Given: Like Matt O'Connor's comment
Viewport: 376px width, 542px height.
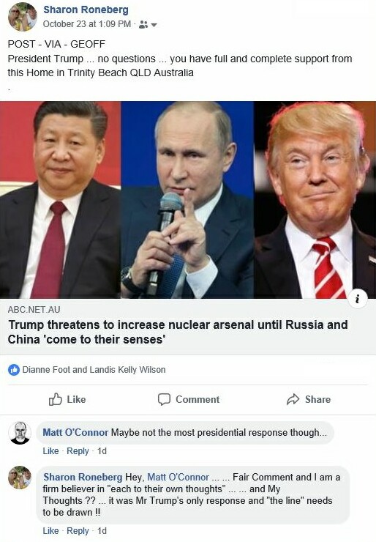Looking at the screenshot, I should point(50,451).
